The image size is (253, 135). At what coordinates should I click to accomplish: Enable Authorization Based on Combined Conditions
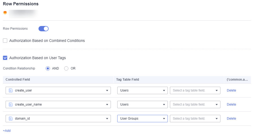tap(5, 41)
